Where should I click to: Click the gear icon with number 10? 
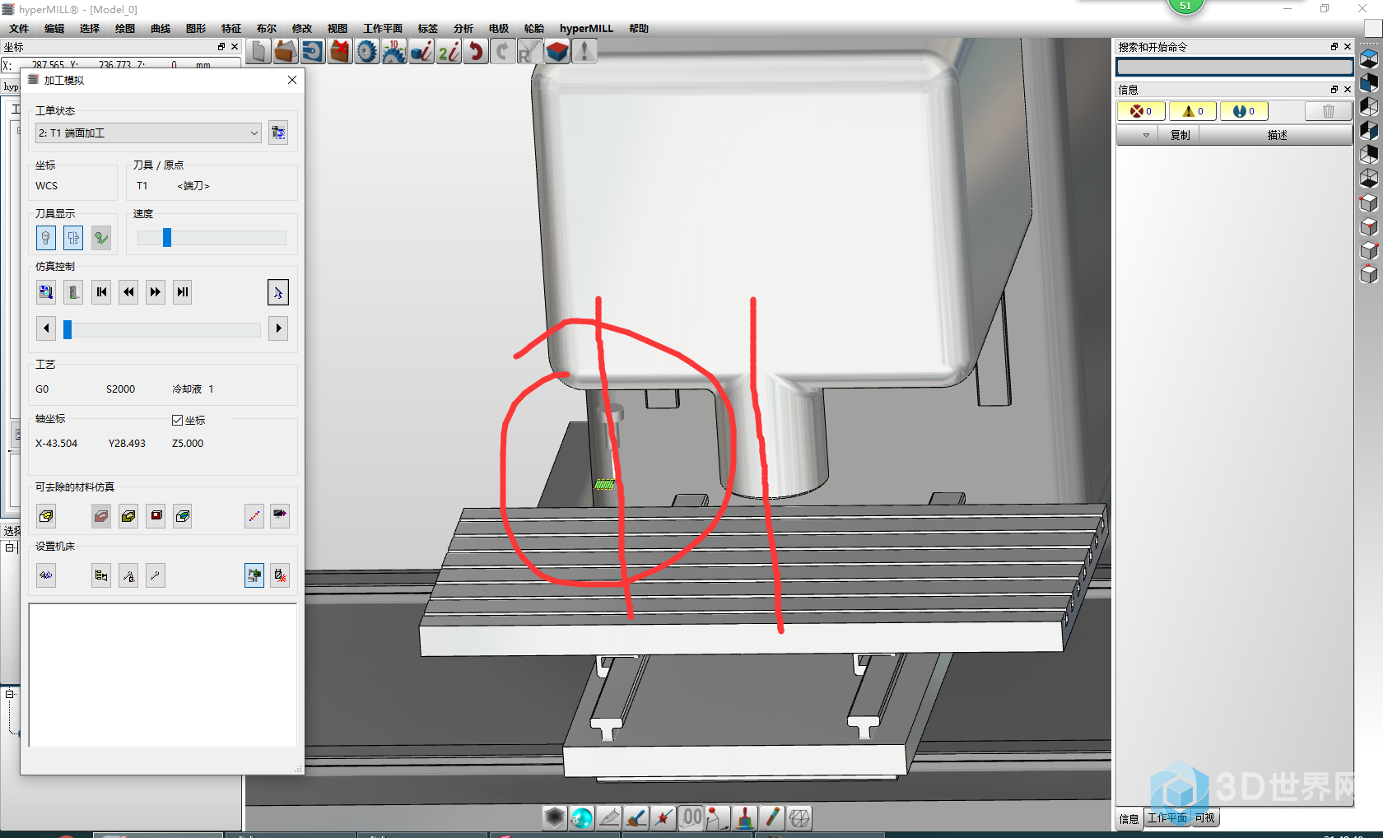(394, 52)
